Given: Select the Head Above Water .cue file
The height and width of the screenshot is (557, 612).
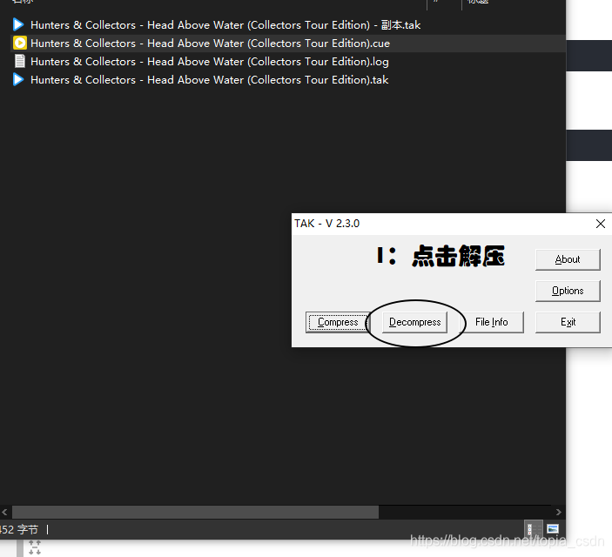Looking at the screenshot, I should (x=210, y=44).
